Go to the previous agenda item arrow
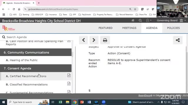Screen dimensions: 188x105 pyautogui.click(x=83, y=40)
